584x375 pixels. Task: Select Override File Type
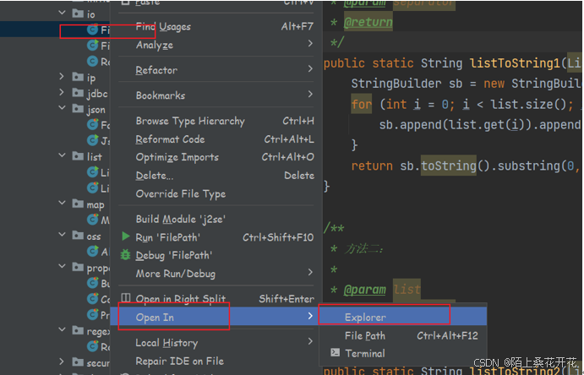216,193
